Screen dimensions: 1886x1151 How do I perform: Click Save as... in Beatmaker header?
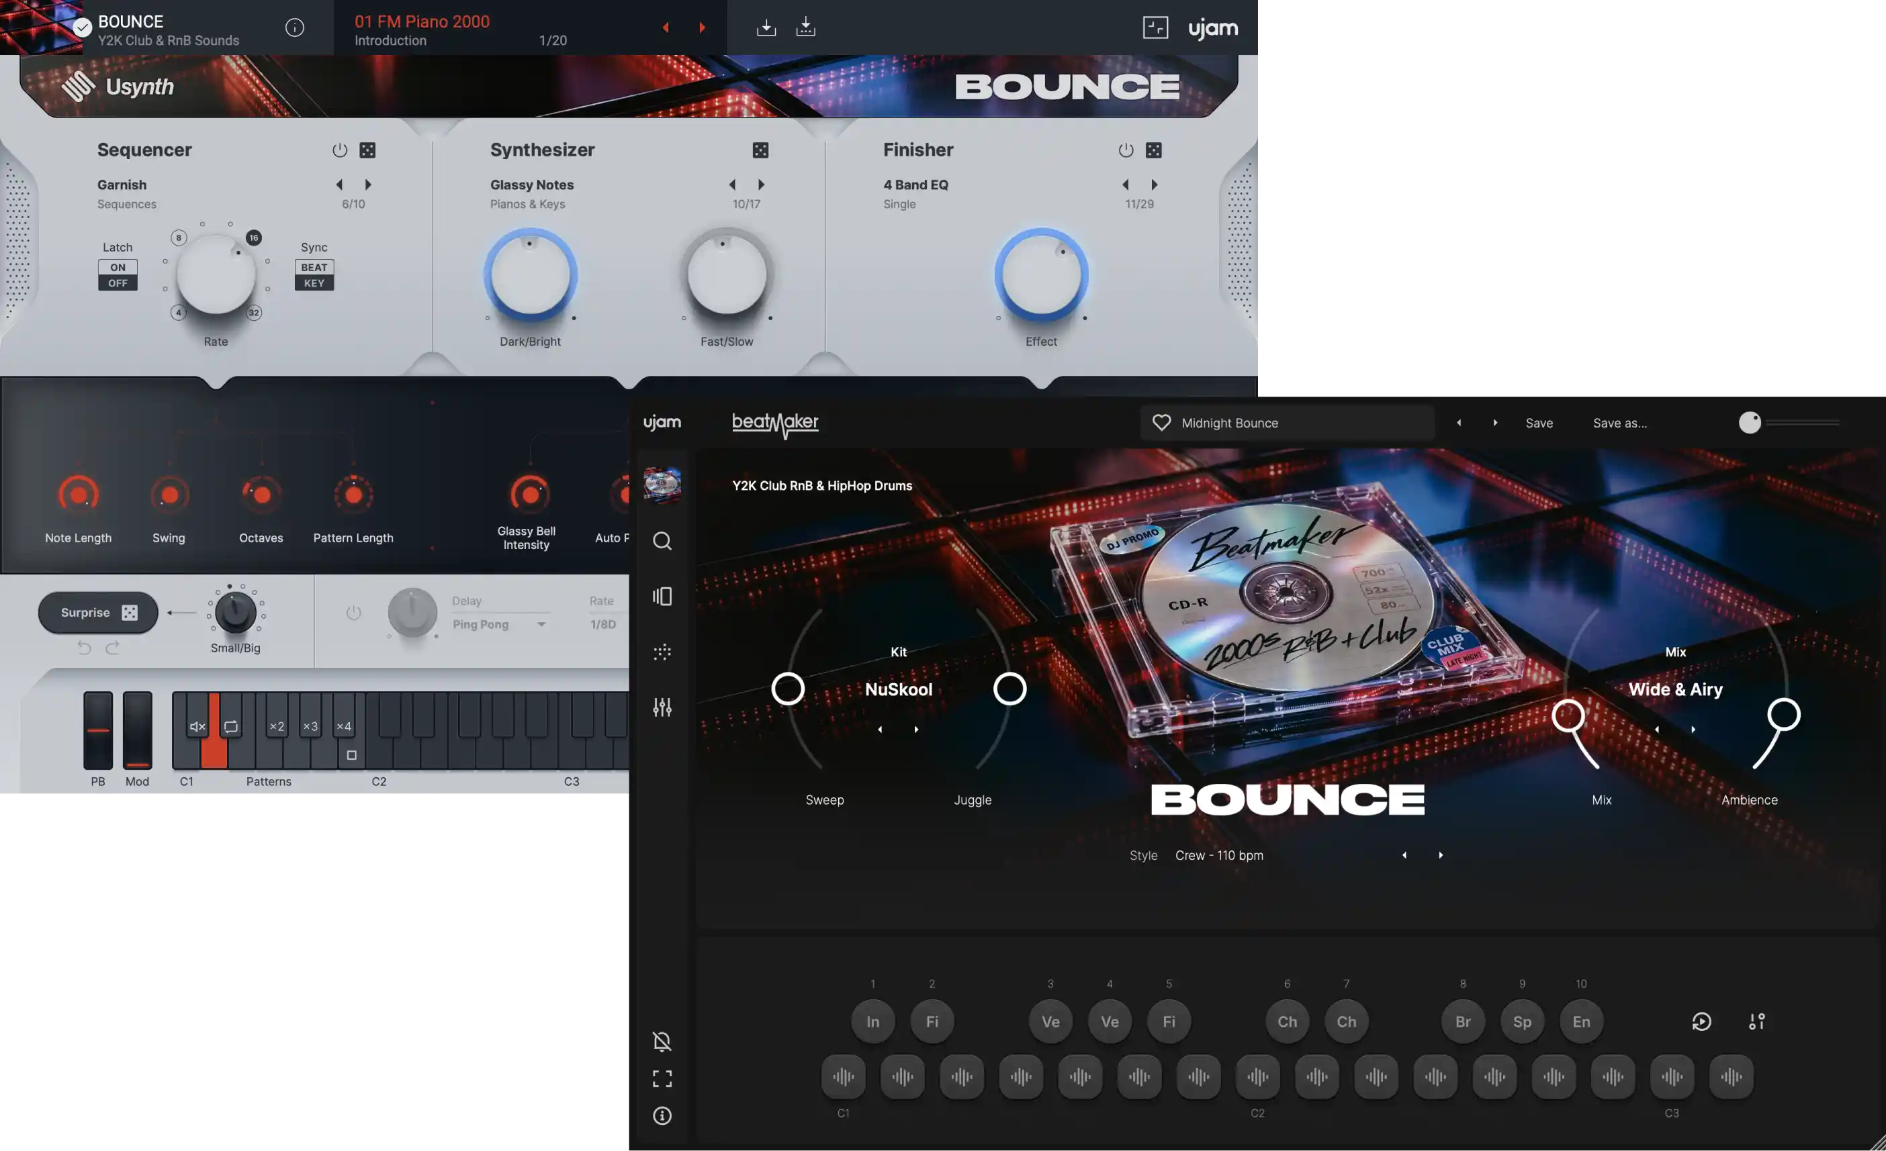1619,423
